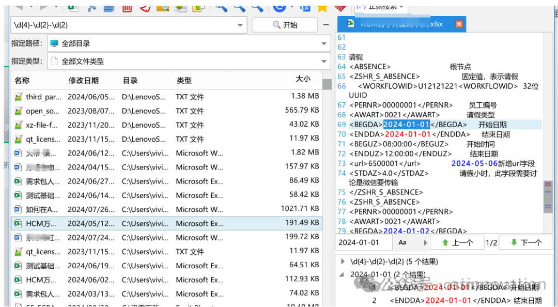Click the 1/2 match counter

[x=491, y=243]
